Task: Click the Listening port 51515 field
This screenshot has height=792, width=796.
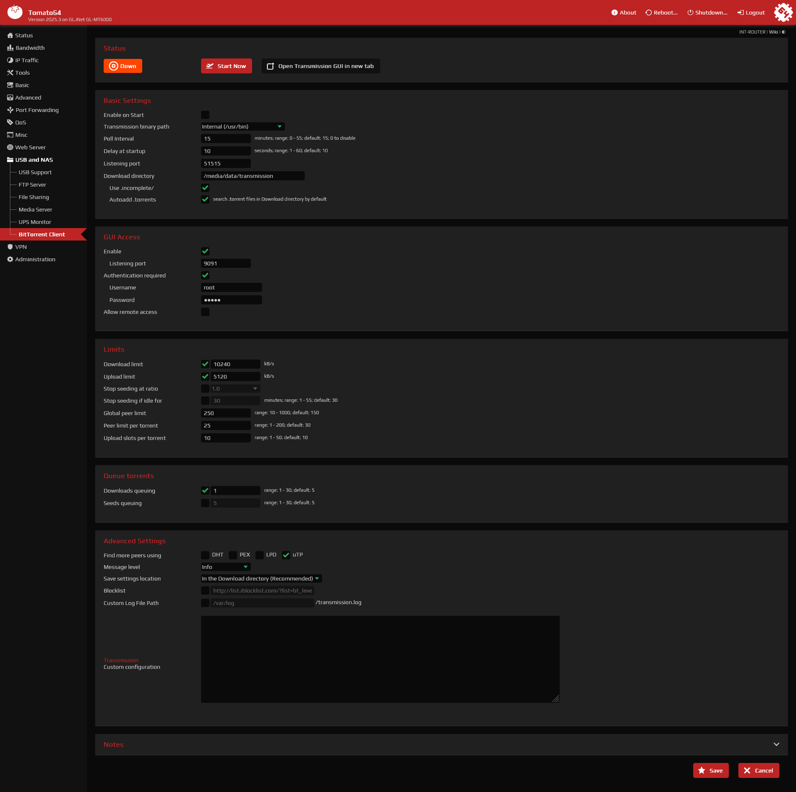Action: pyautogui.click(x=225, y=164)
